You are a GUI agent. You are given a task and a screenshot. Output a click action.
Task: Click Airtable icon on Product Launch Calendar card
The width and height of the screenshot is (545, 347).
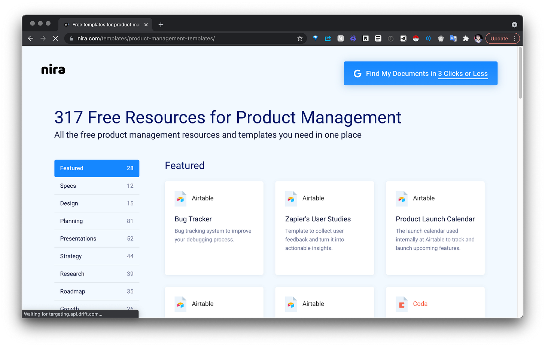[402, 199]
